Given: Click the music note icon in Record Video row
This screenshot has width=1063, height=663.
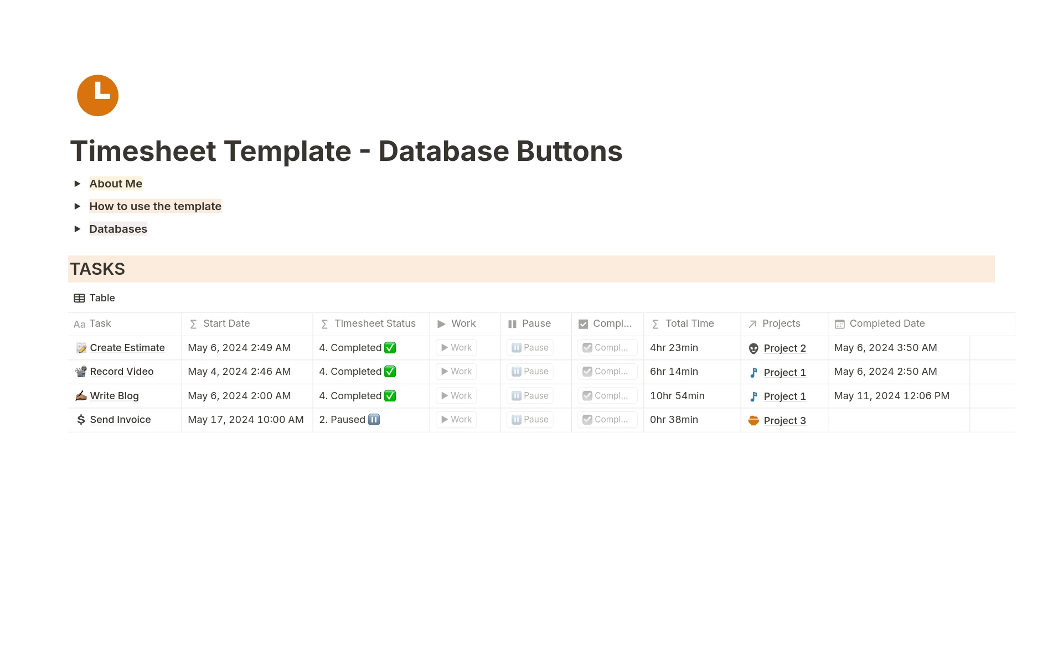Looking at the screenshot, I should [754, 373].
